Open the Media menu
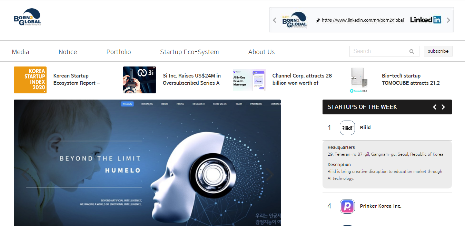The width and height of the screenshot is (465, 226). click(x=20, y=52)
